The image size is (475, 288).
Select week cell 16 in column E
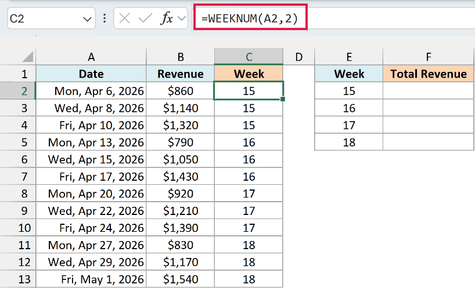pos(349,108)
